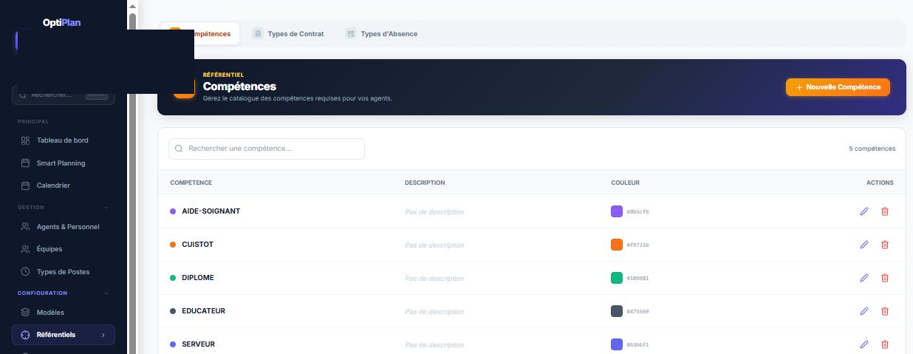Click the SERVEUR competence name

[199, 344]
